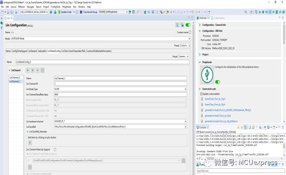This screenshot has height=175, width=286.
Task: Switch to the LinGeneral tab
Action: coord(33,51)
